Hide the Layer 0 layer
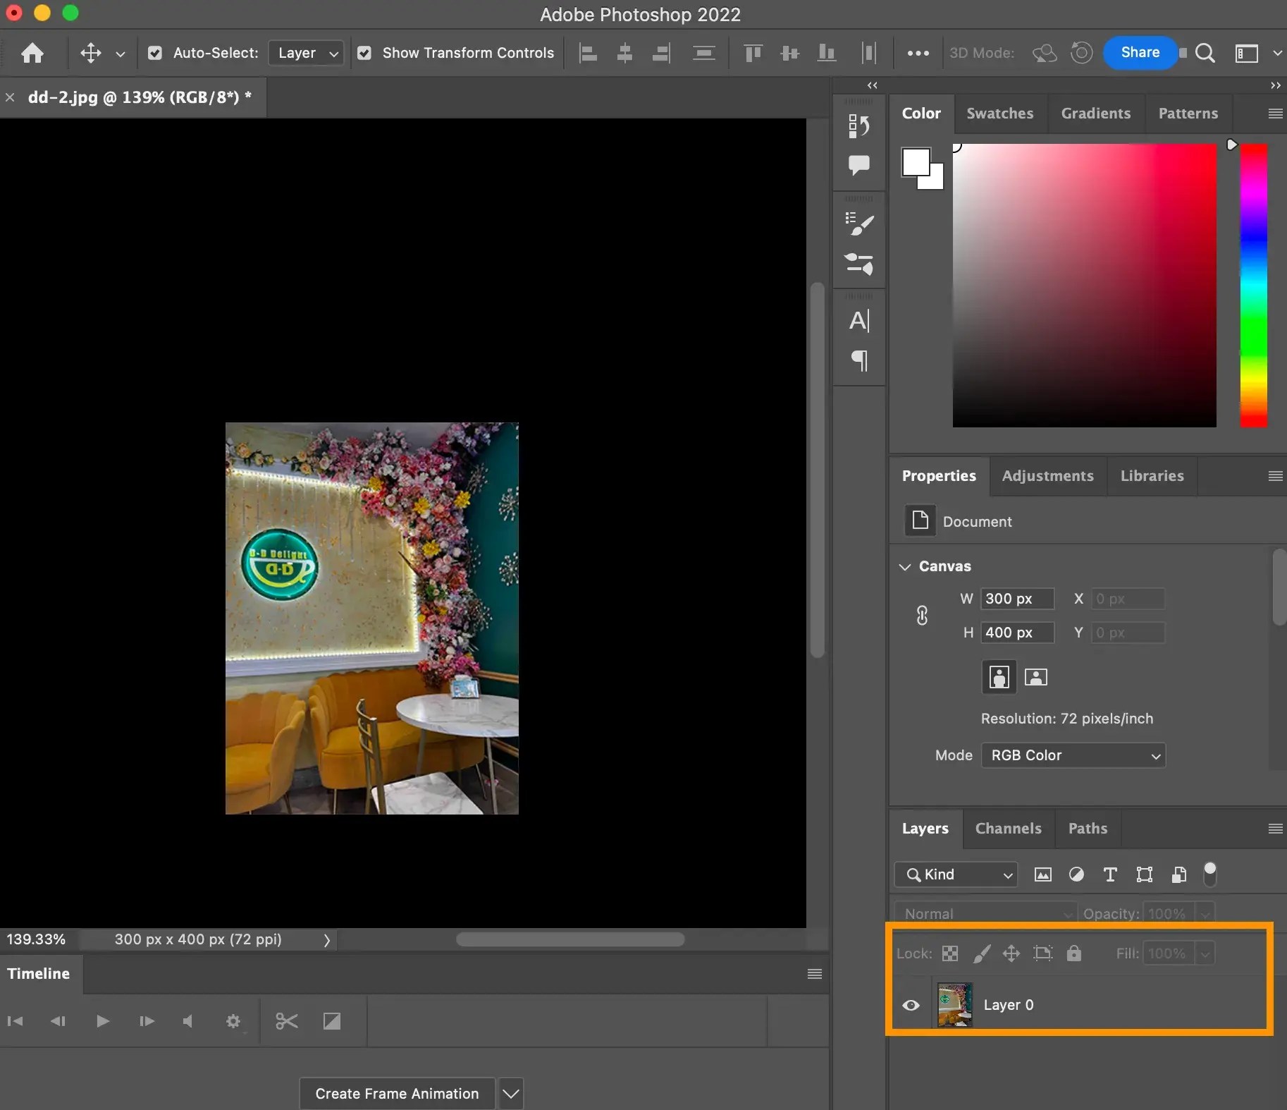 (911, 1005)
